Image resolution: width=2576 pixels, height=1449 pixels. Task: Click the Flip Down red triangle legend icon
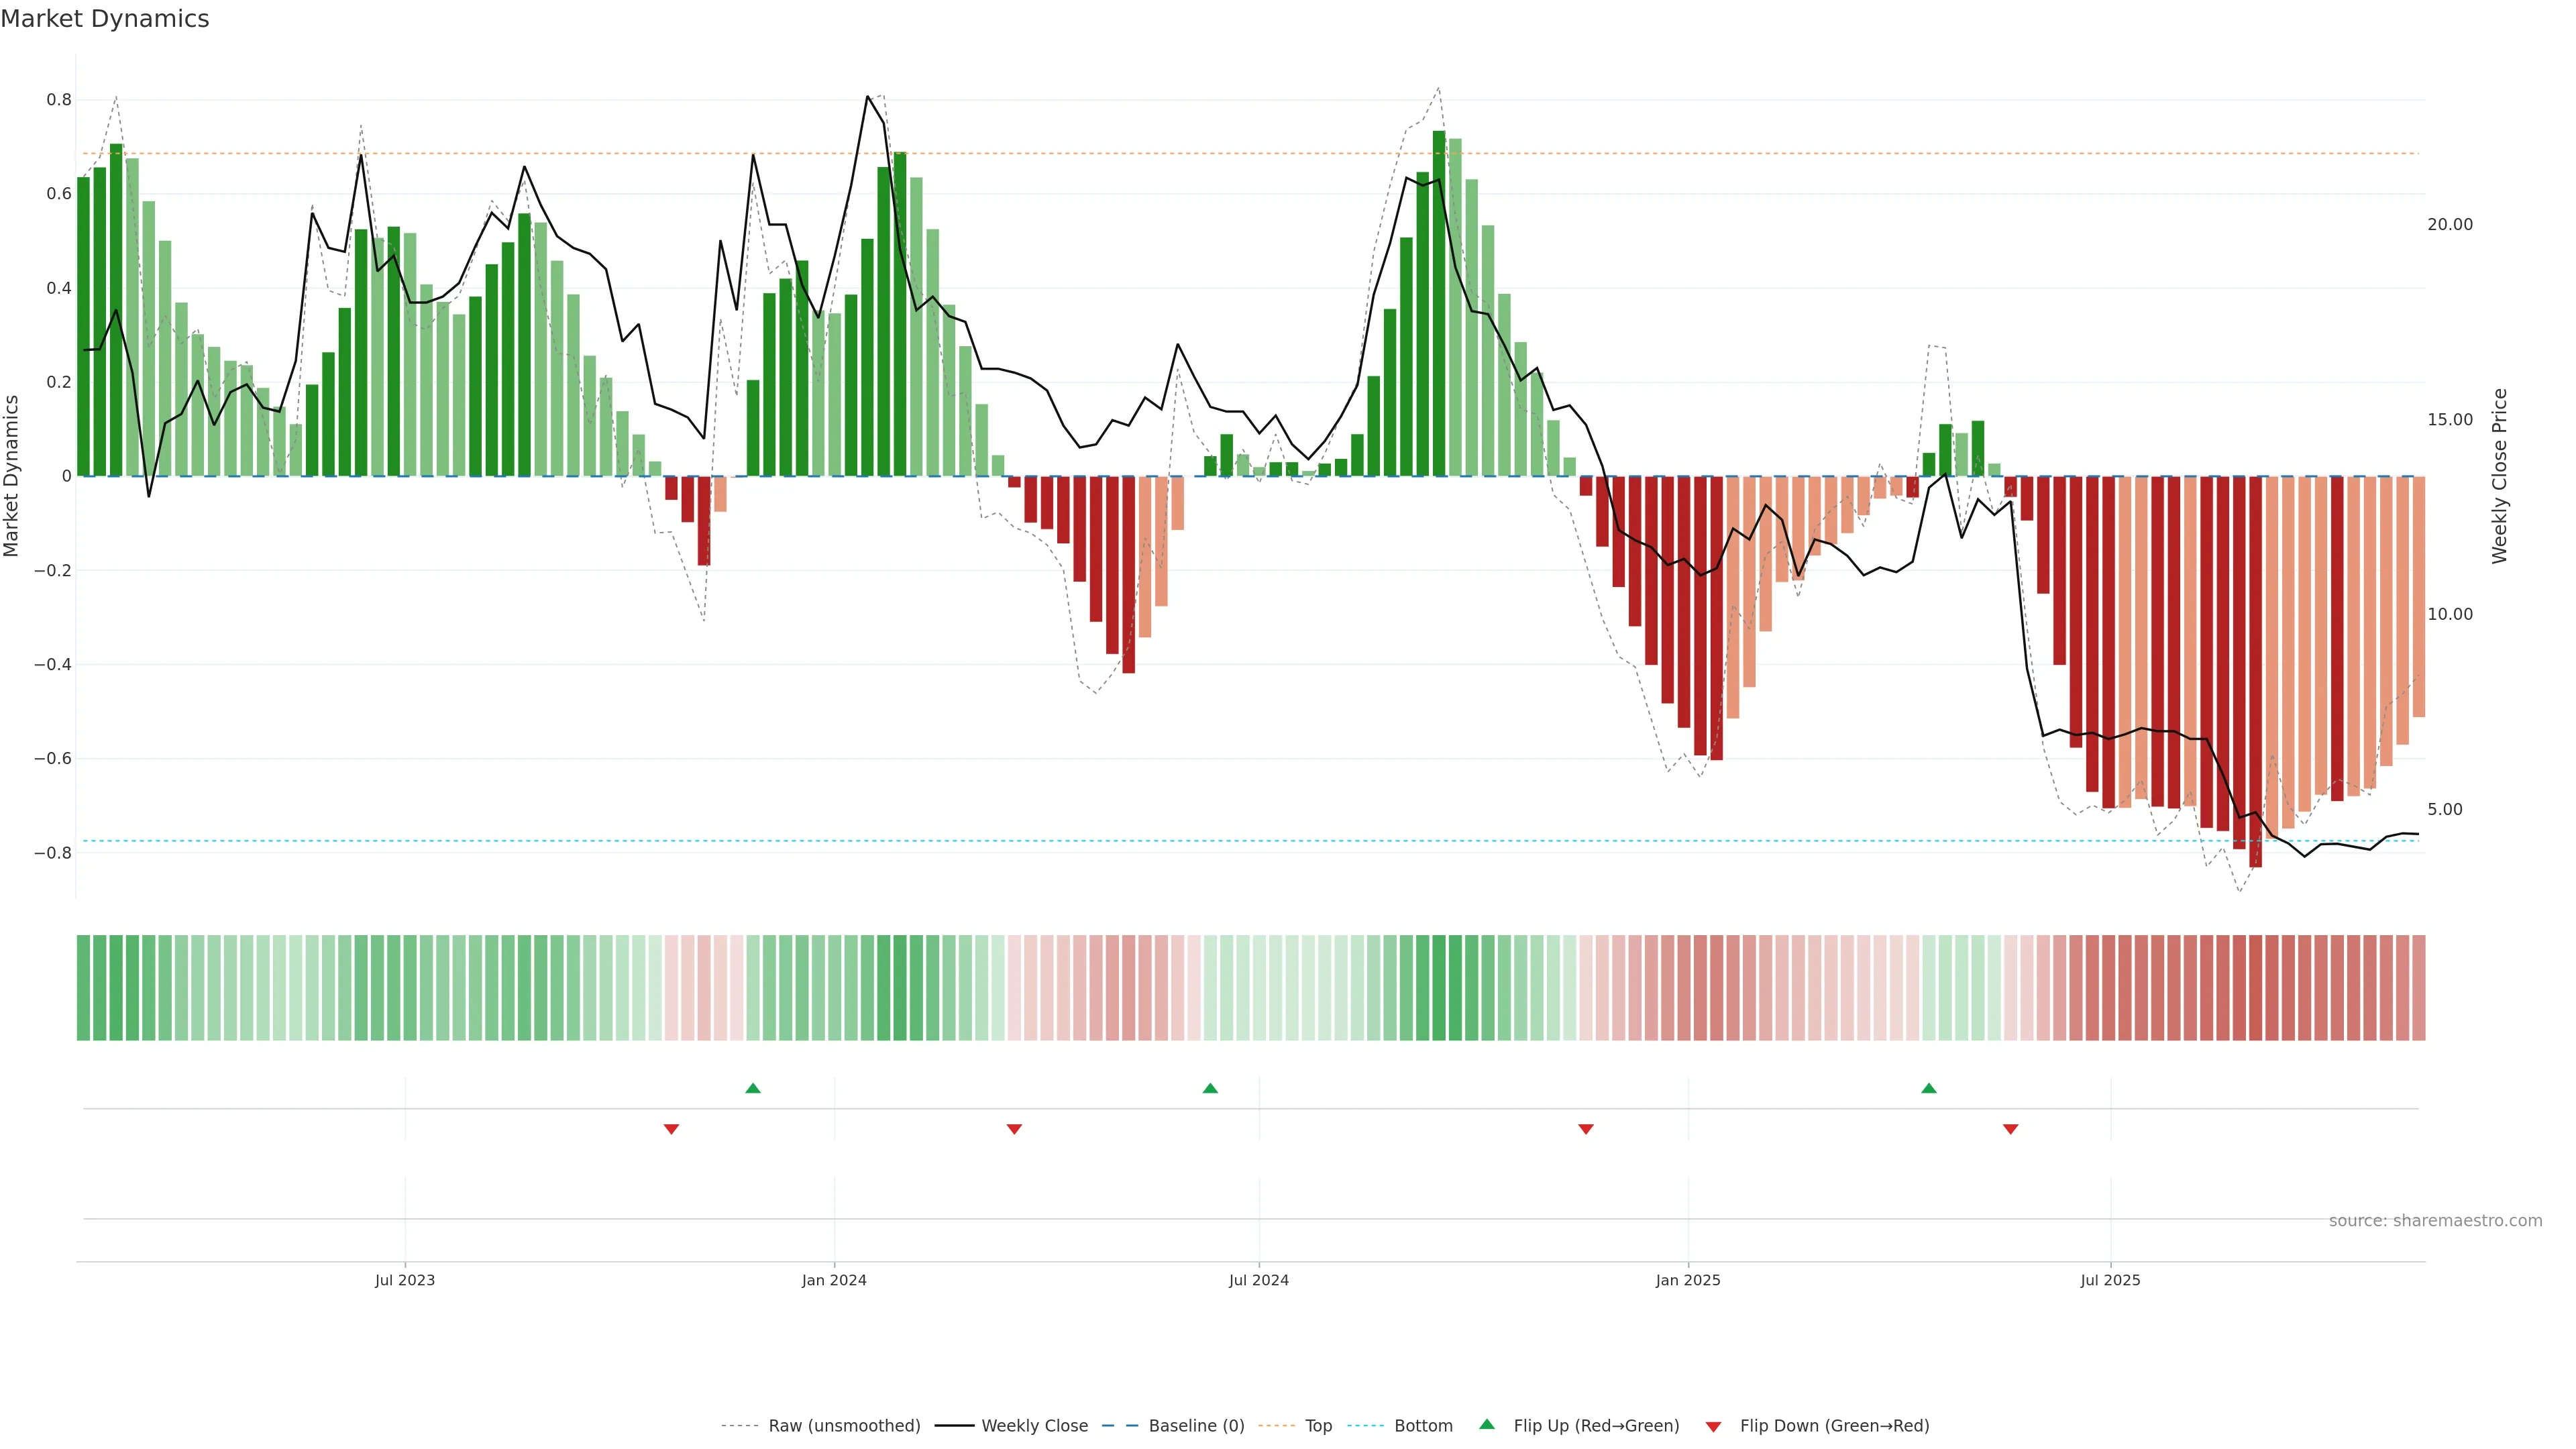(x=1713, y=1426)
